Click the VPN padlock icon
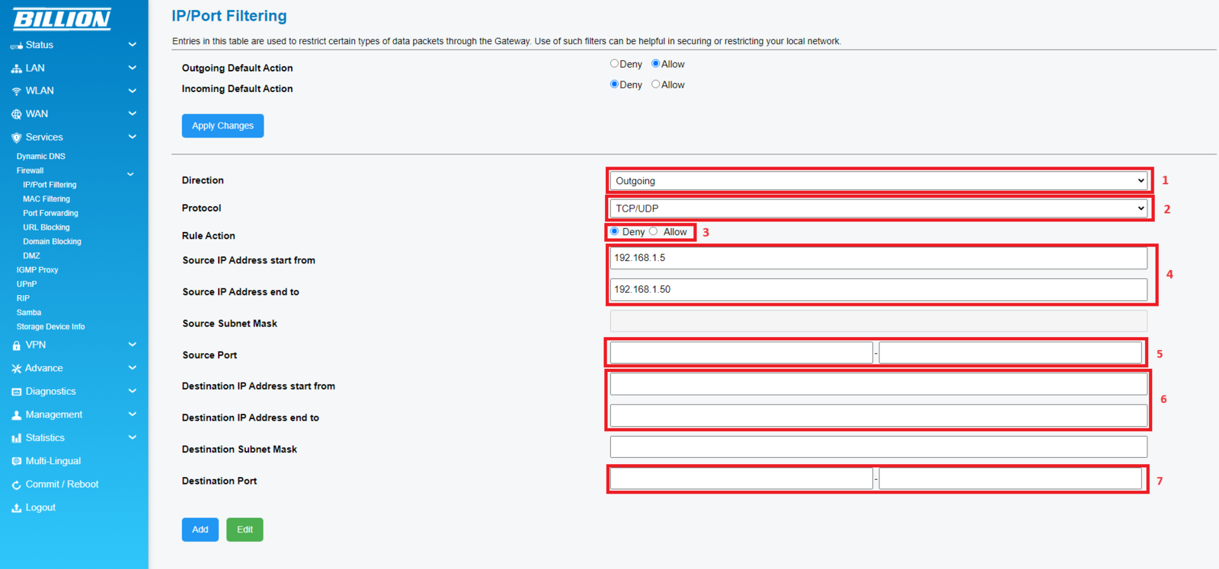 pos(16,345)
